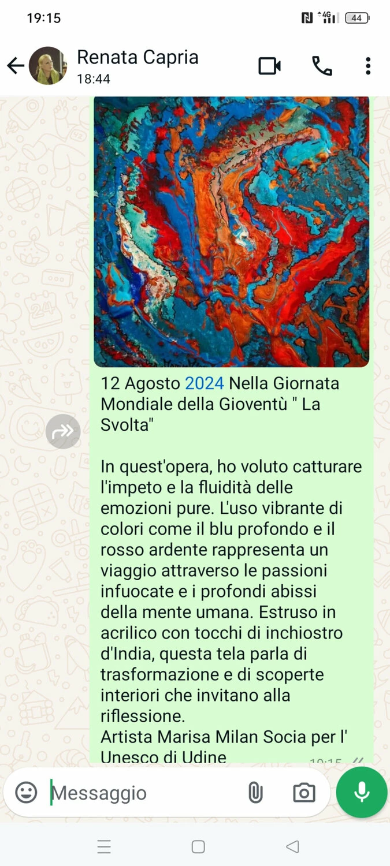Open Renata Capria's profile picture

[x=48, y=66]
